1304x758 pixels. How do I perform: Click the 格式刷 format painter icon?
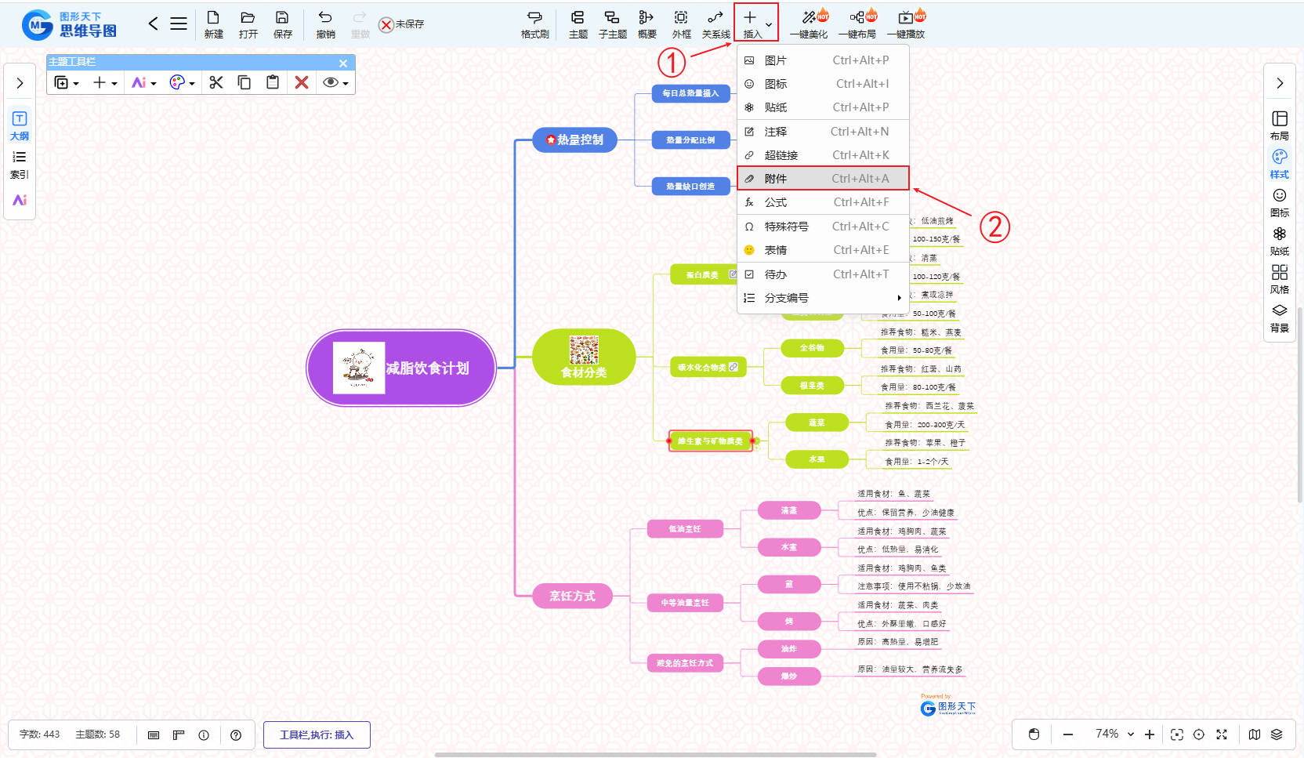coord(534,24)
